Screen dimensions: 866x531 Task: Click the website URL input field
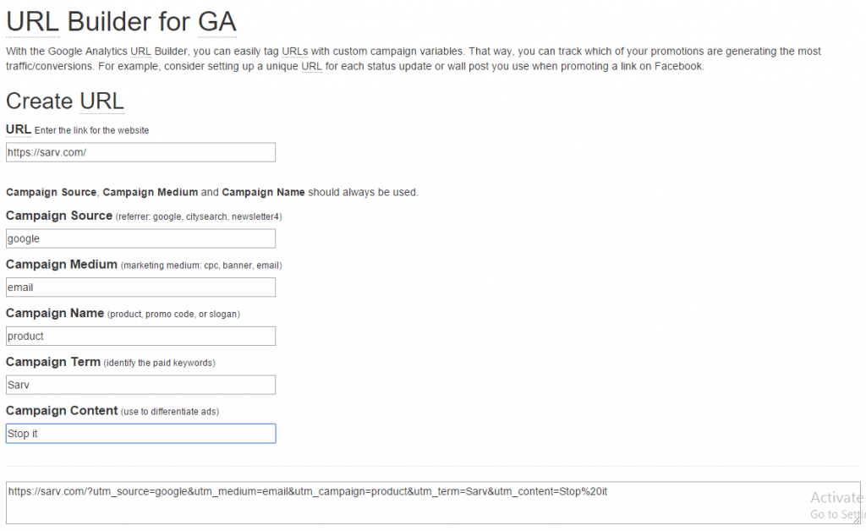point(140,152)
